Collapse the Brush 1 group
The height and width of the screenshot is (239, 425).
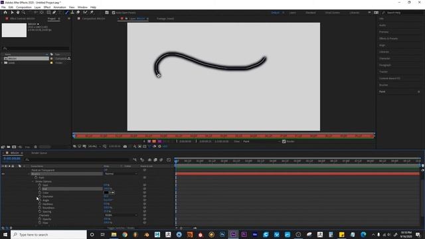(x=29, y=174)
